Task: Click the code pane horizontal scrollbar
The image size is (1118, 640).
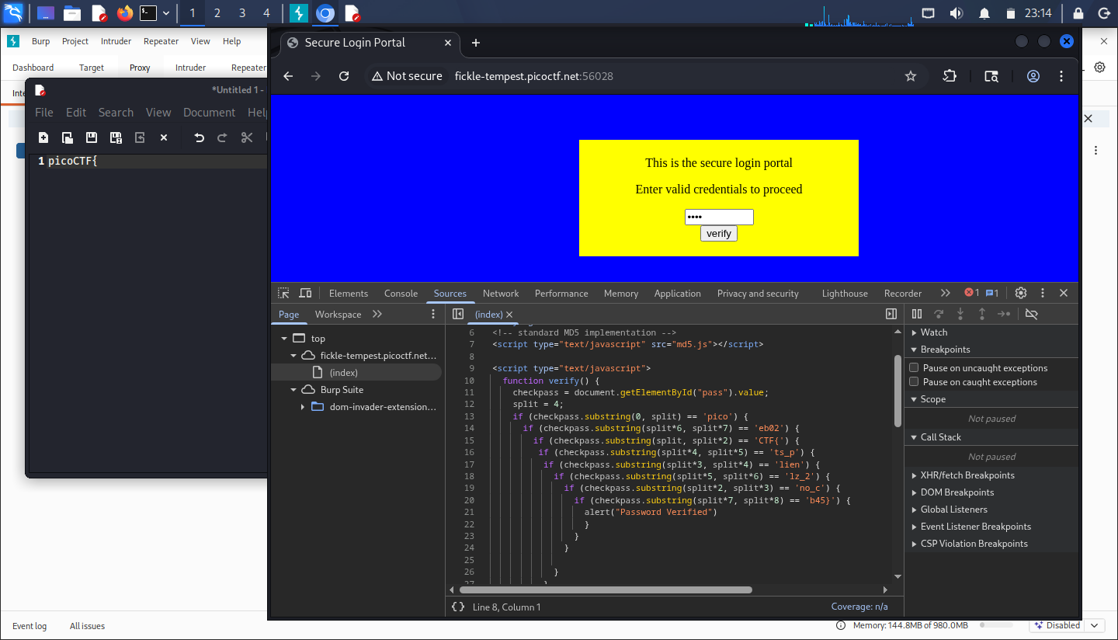Action: point(607,590)
